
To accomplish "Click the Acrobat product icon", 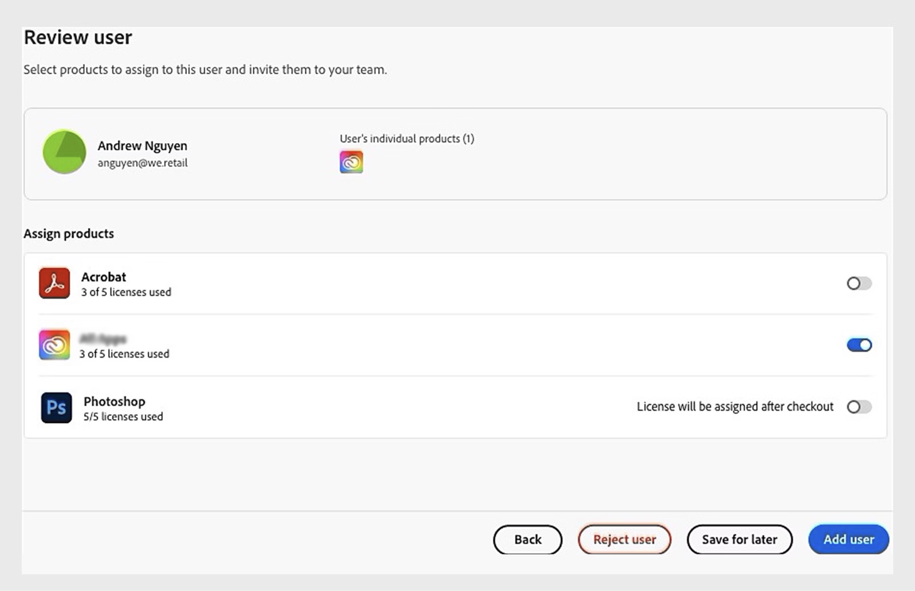I will click(54, 283).
